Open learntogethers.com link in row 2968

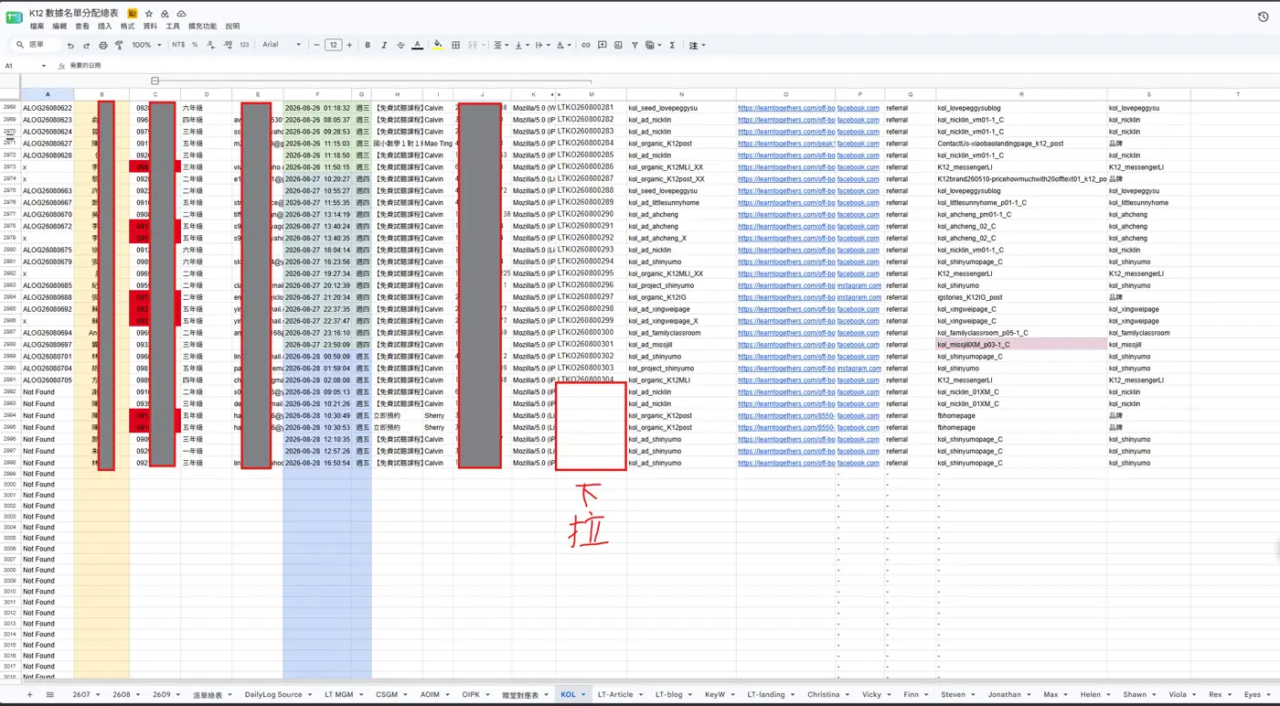(786, 108)
